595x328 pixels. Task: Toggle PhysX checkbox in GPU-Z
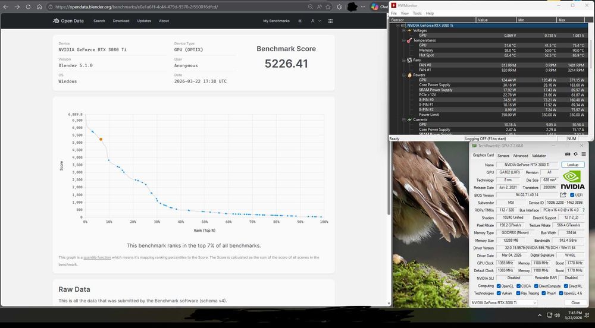pyautogui.click(x=544, y=293)
